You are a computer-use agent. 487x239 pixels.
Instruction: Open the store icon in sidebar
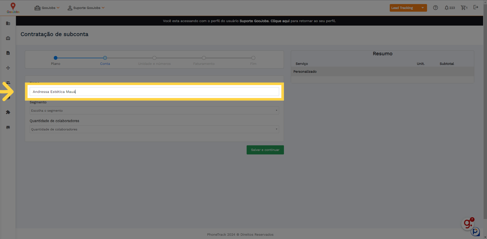[8, 127]
